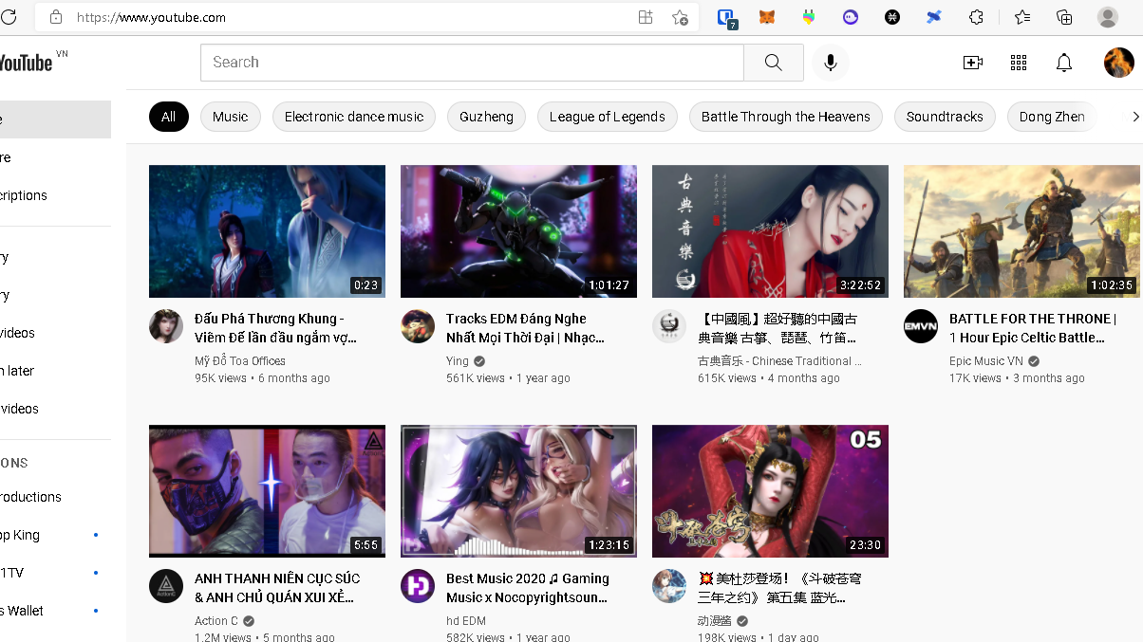
Task: Open the YouTube account avatar menu
Action: coord(1118,63)
